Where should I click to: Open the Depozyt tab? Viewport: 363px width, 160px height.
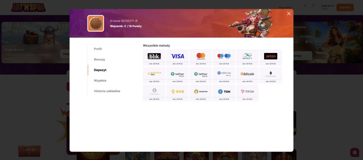click(x=100, y=70)
